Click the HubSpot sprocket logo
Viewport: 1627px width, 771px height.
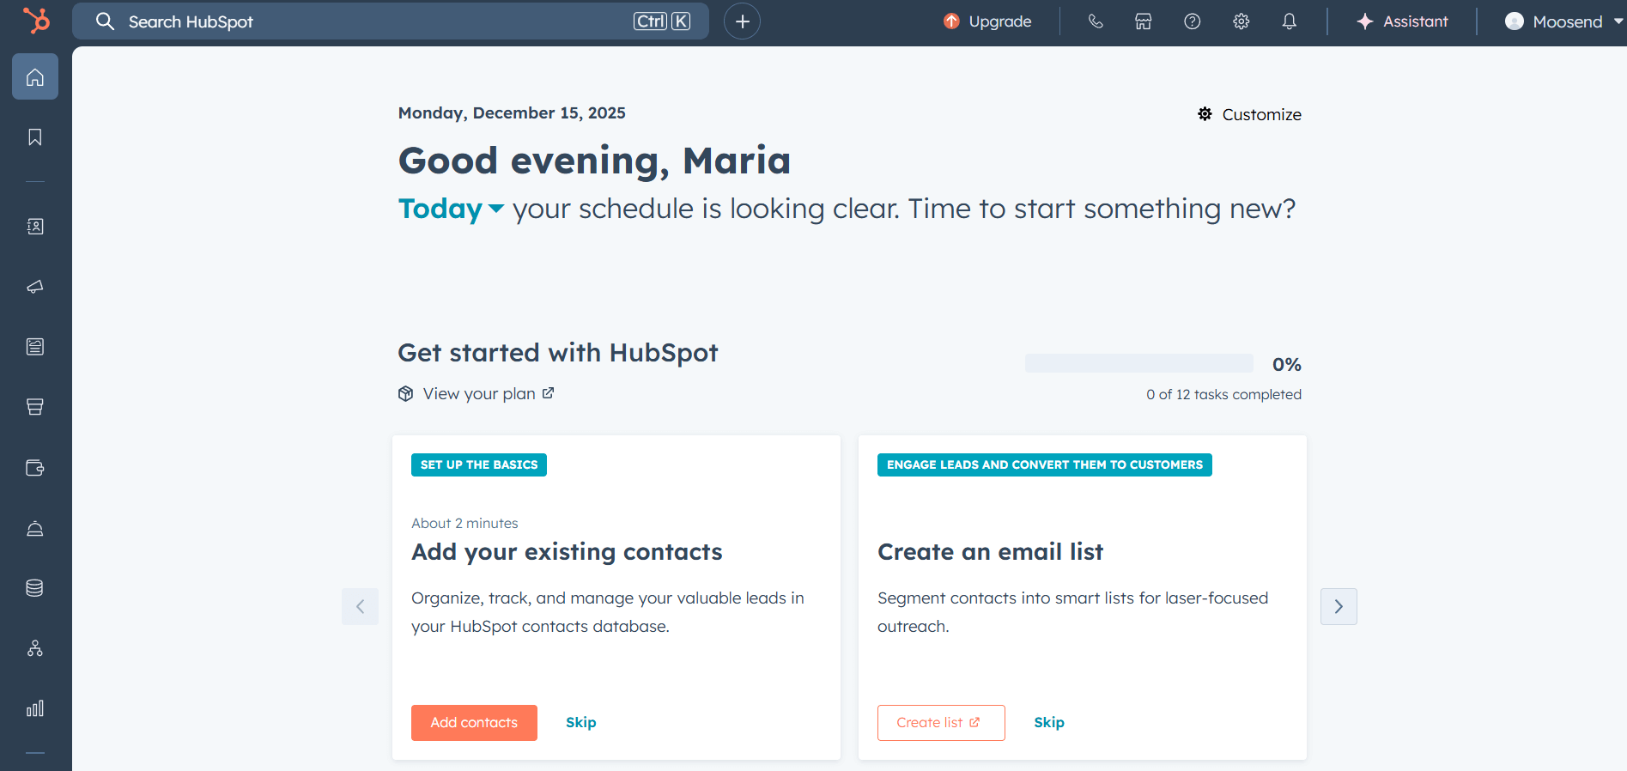coord(36,21)
